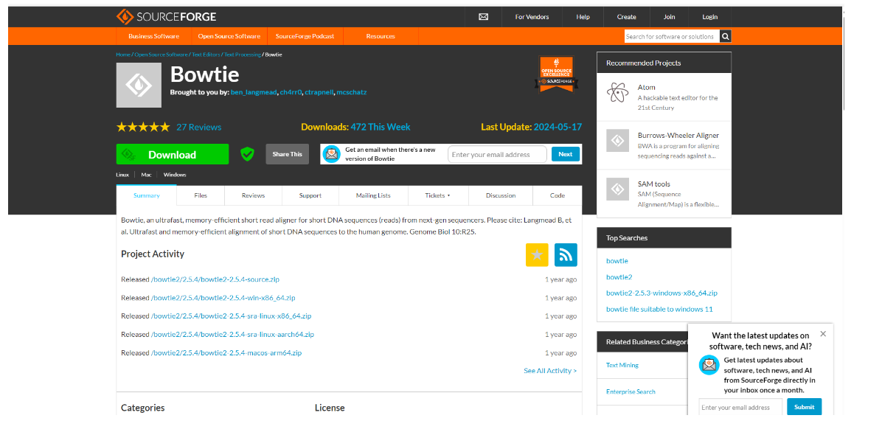Click 'bowtie file suitable to windows 11' search
This screenshot has width=882, height=435.
tap(659, 309)
